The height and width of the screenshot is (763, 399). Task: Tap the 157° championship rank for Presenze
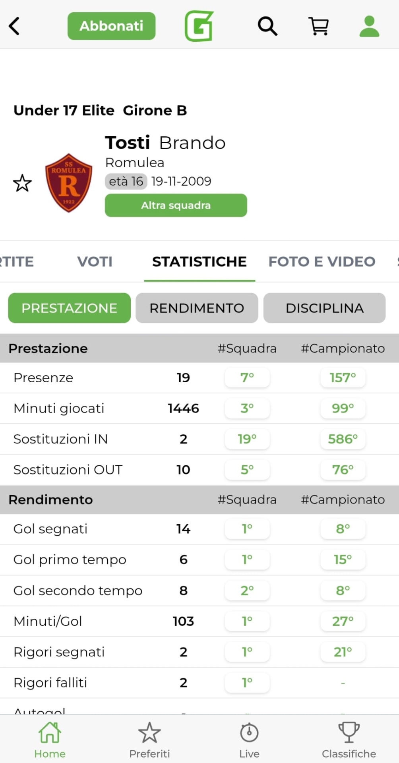[x=343, y=378]
